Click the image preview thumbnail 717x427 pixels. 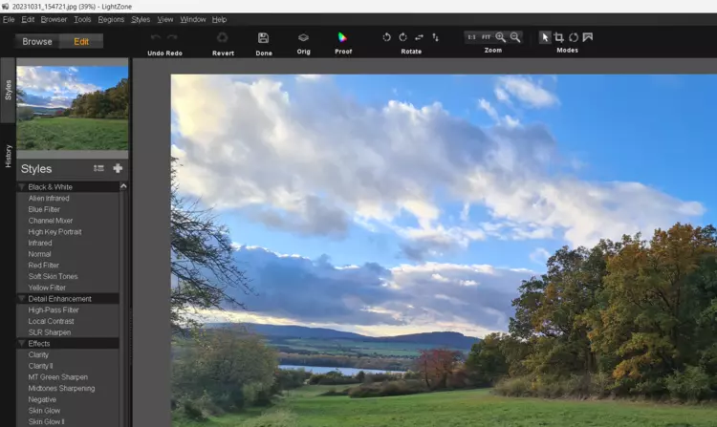tap(73, 107)
